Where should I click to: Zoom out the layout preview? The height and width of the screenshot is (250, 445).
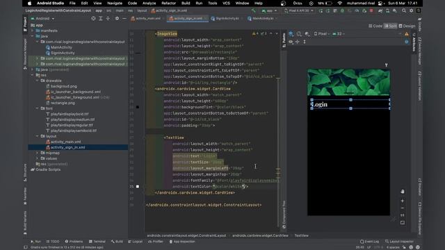pos(403,208)
